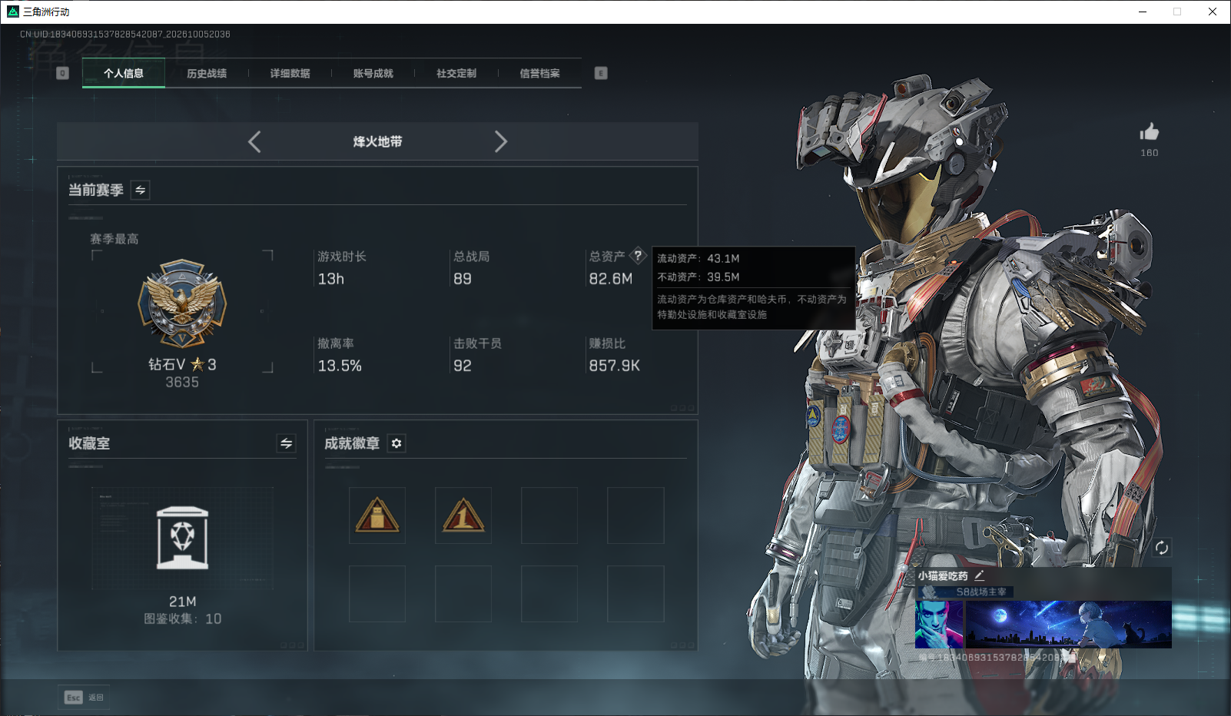1231x716 pixels.
Task: Open 成就徽章 gear settings
Action: [397, 443]
